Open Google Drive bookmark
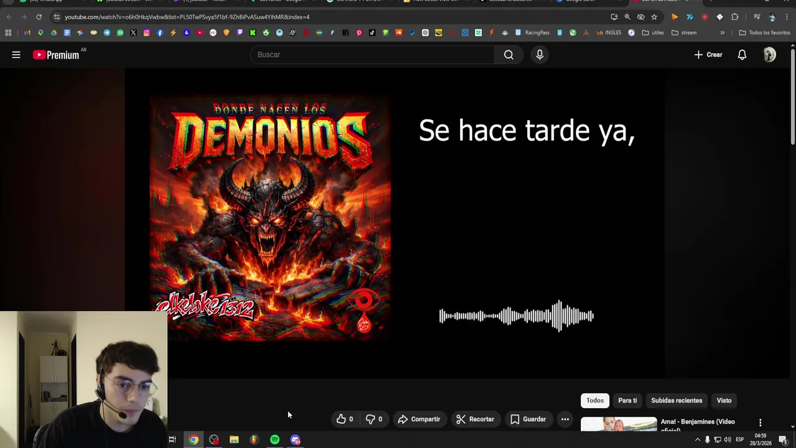This screenshot has height=448, width=796. click(53, 32)
